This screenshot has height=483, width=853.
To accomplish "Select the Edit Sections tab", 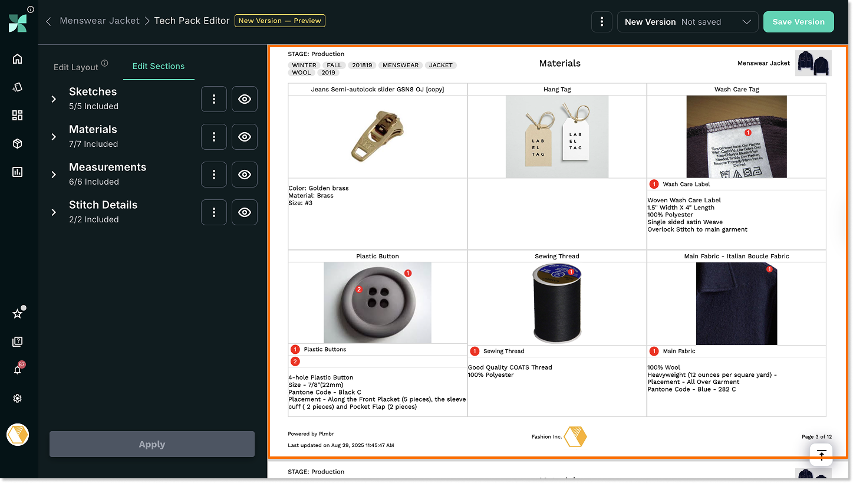I will coord(158,66).
